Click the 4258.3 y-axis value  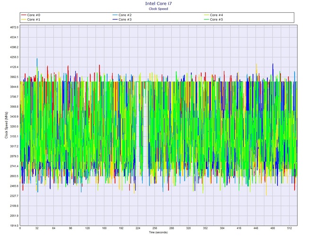pyautogui.click(x=14, y=57)
